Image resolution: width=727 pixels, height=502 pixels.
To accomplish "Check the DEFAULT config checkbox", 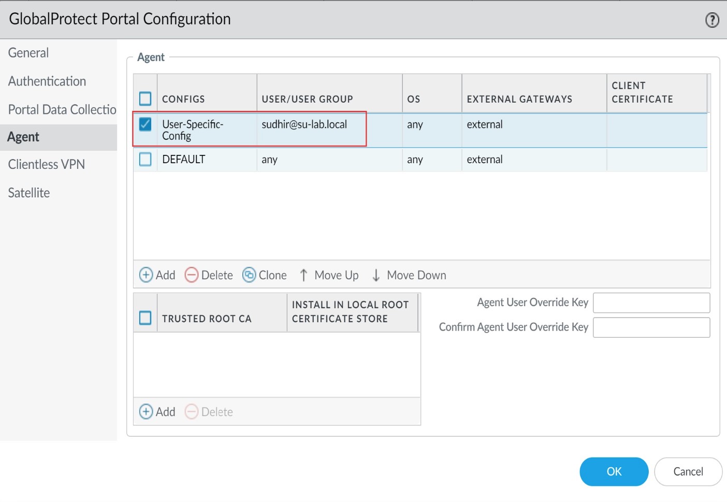I will (x=145, y=160).
